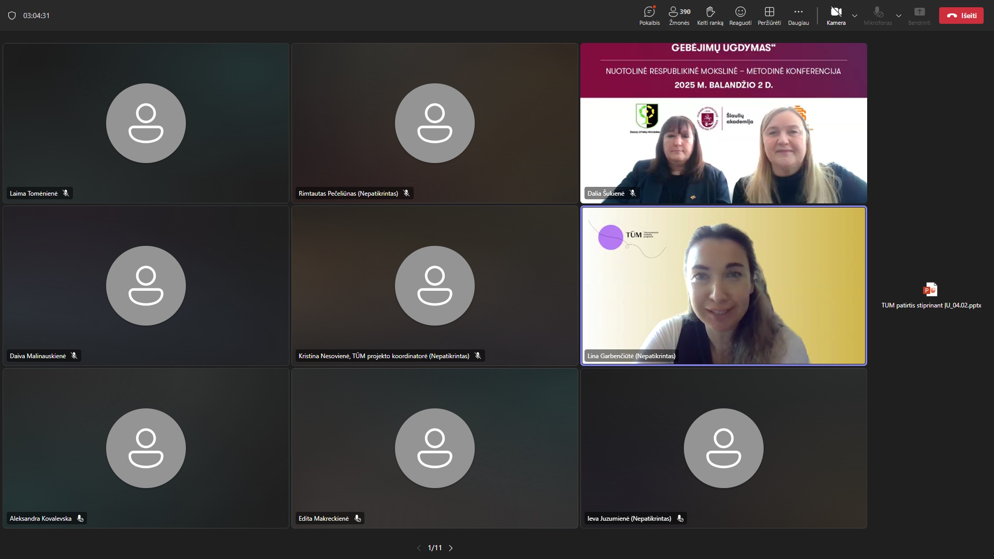This screenshot has height=559, width=994.
Task: Open the Daugiau more options menu
Action: point(798,16)
